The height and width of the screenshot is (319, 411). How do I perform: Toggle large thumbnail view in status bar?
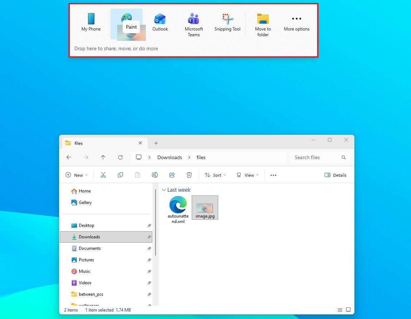point(348,310)
